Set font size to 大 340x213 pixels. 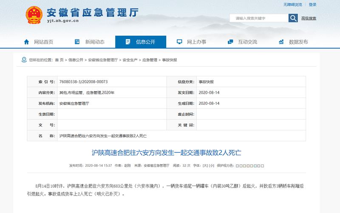[205, 165]
